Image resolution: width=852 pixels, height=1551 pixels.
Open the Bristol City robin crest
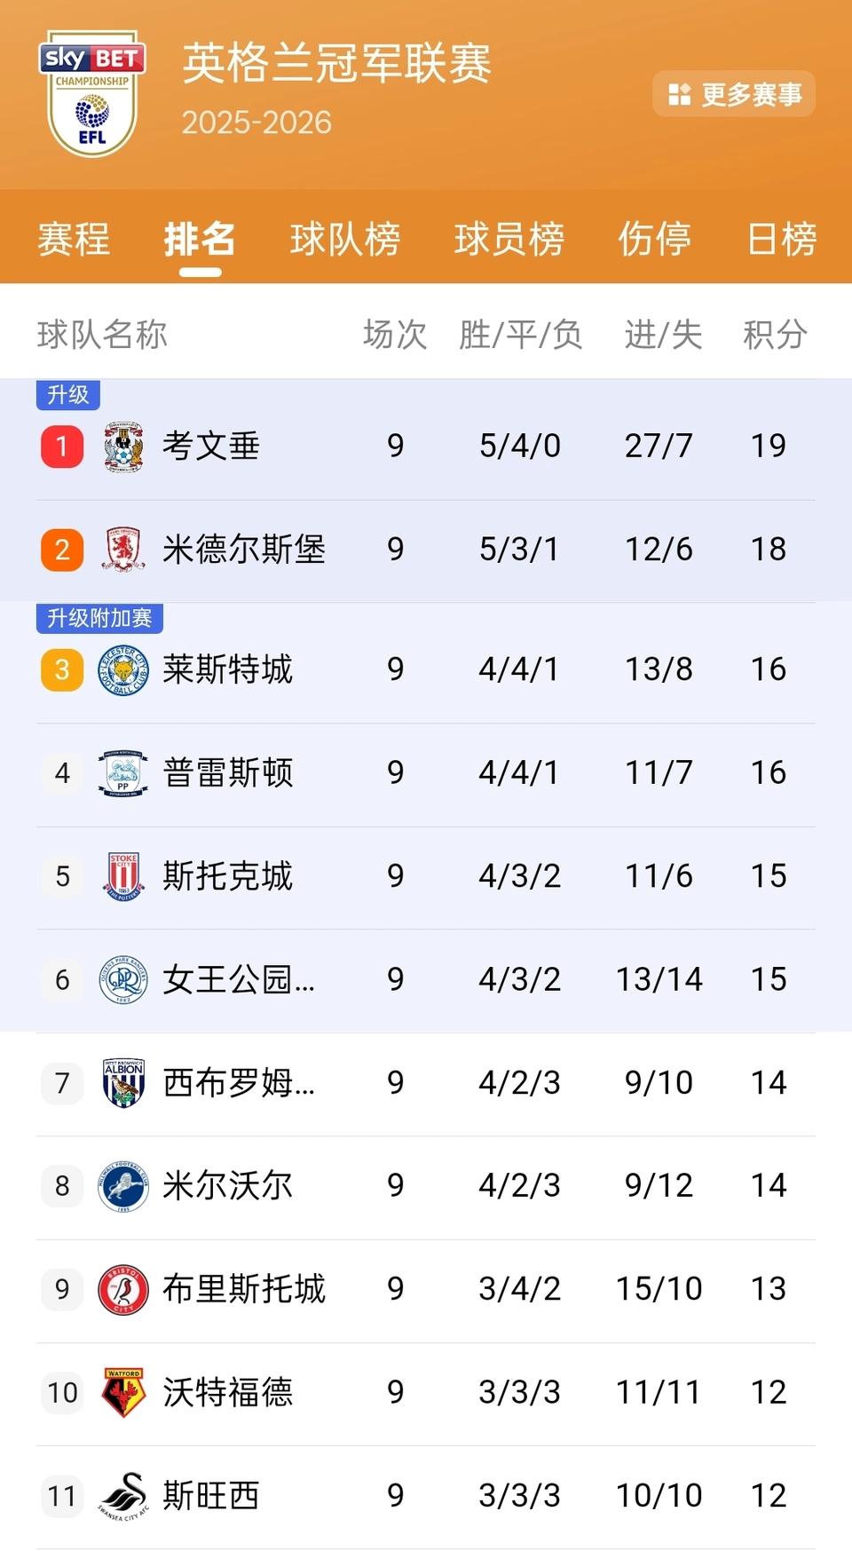point(123,1289)
